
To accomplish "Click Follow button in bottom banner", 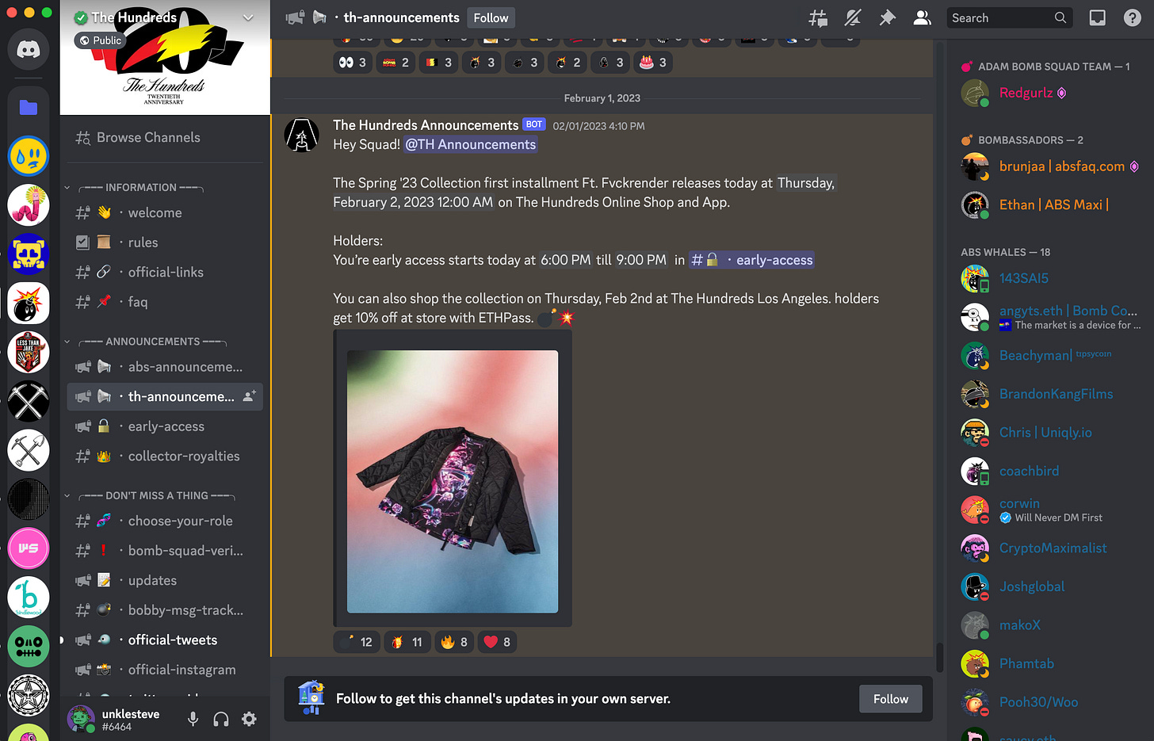I will pos(891,699).
